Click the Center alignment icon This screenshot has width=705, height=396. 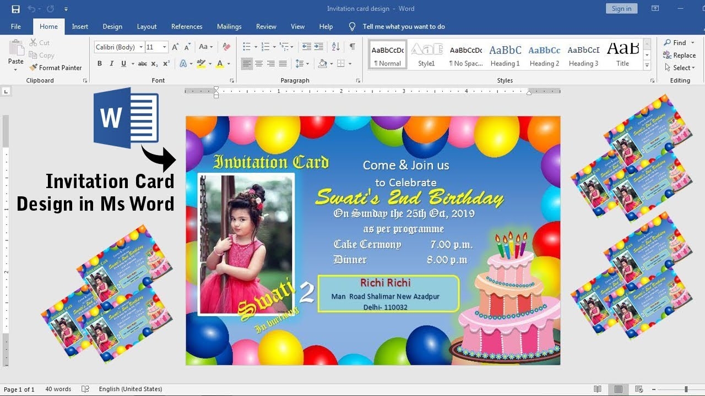[259, 64]
